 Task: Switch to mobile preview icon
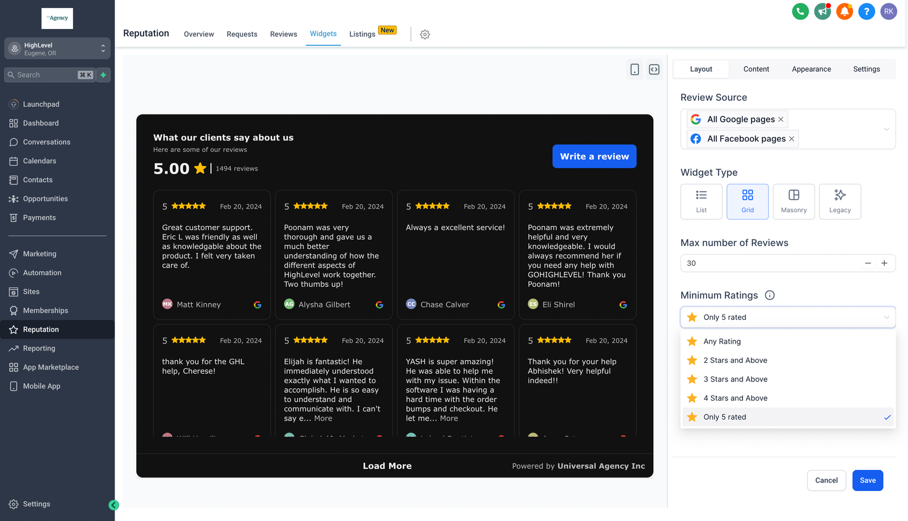[634, 69]
